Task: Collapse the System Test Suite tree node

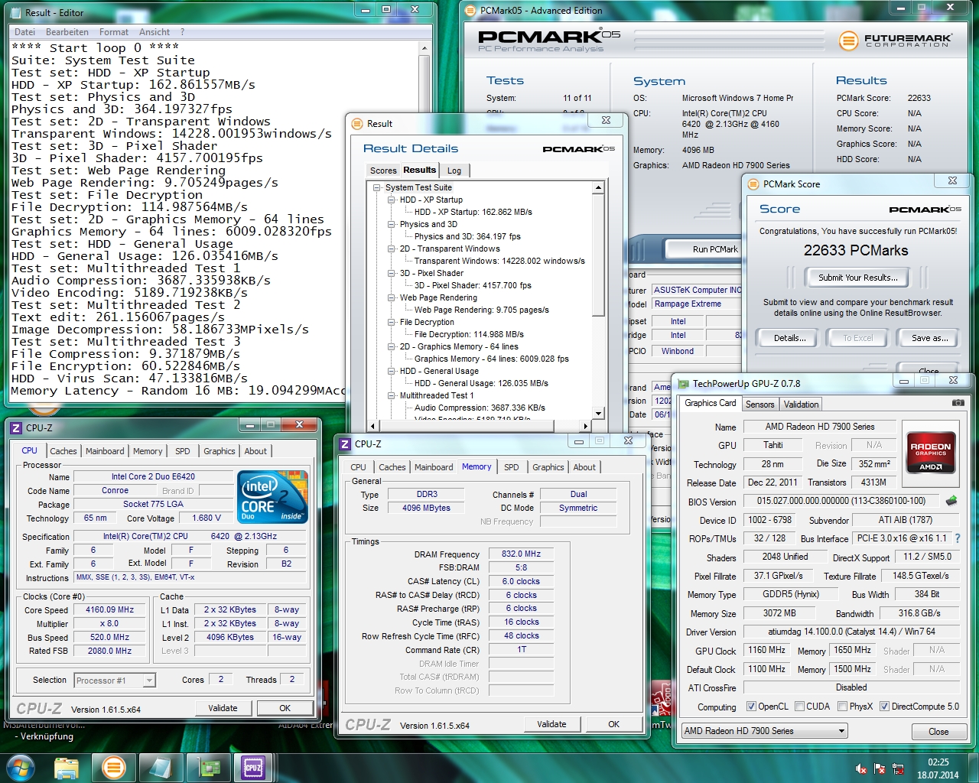Action: 376,187
